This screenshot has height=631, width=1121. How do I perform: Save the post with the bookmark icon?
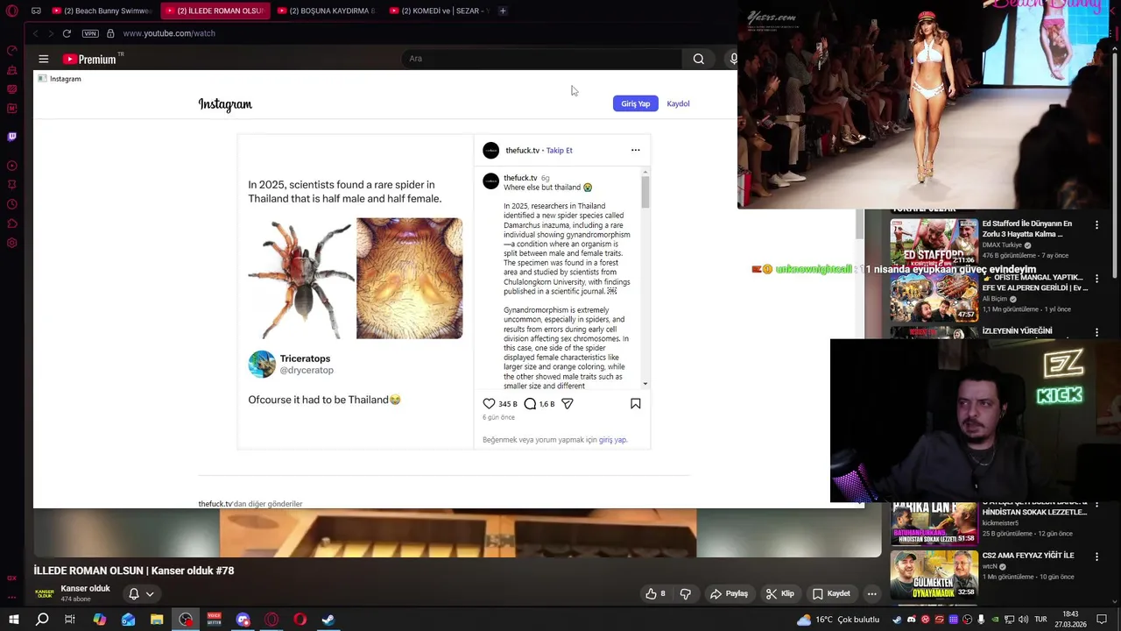tap(636, 403)
